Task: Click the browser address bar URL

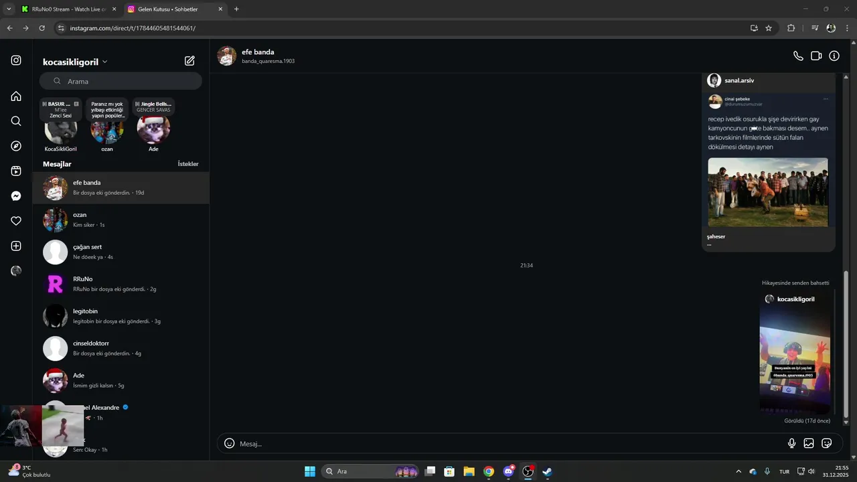Action: pyautogui.click(x=133, y=28)
